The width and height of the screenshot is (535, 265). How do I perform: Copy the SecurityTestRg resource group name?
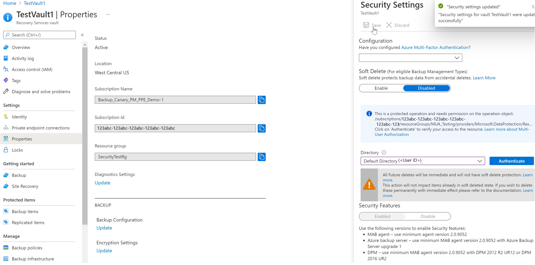261,157
